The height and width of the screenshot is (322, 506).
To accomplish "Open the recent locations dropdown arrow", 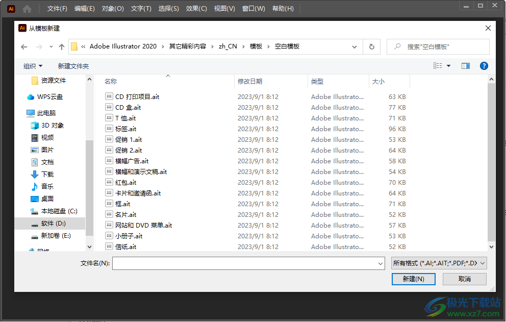I will coord(51,47).
